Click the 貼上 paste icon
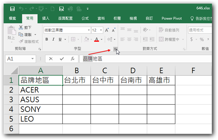The width and height of the screenshot is (218, 140). click(12, 31)
